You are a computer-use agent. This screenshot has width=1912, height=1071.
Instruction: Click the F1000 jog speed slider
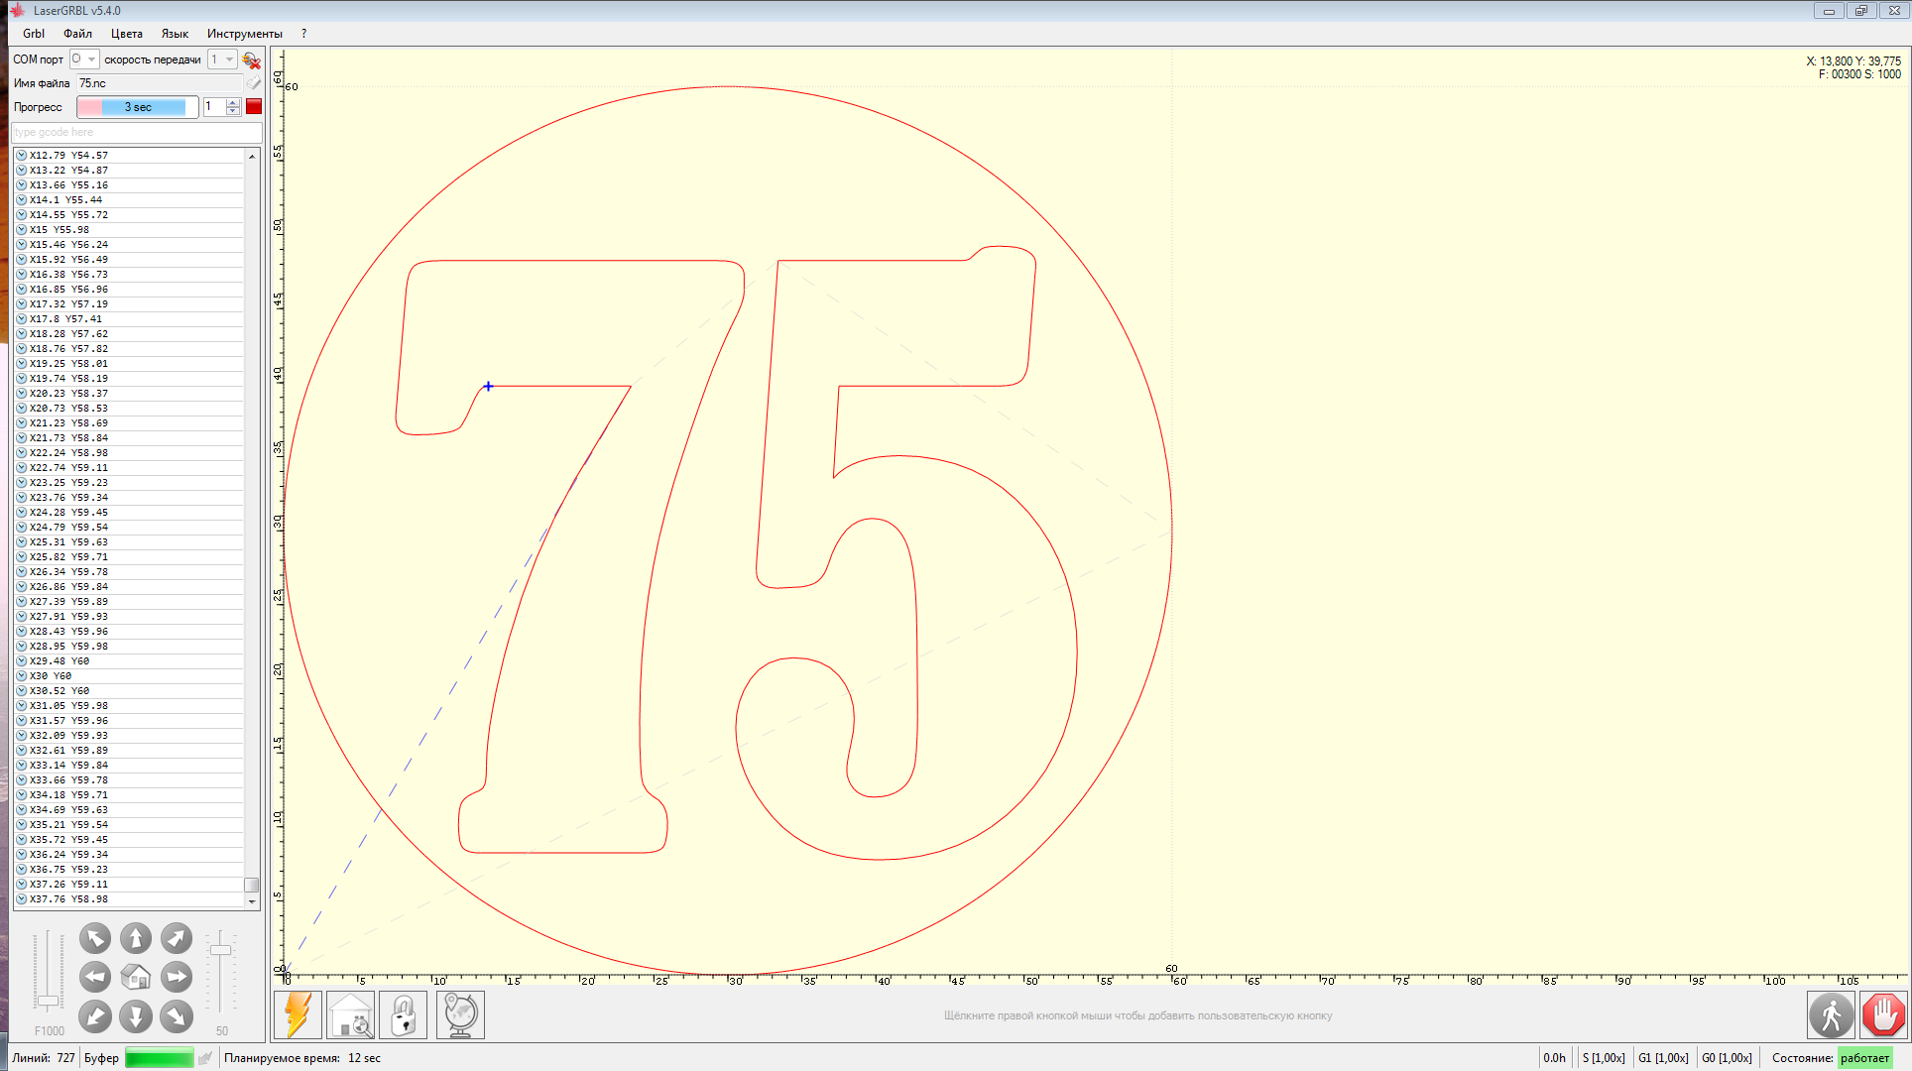click(48, 1002)
